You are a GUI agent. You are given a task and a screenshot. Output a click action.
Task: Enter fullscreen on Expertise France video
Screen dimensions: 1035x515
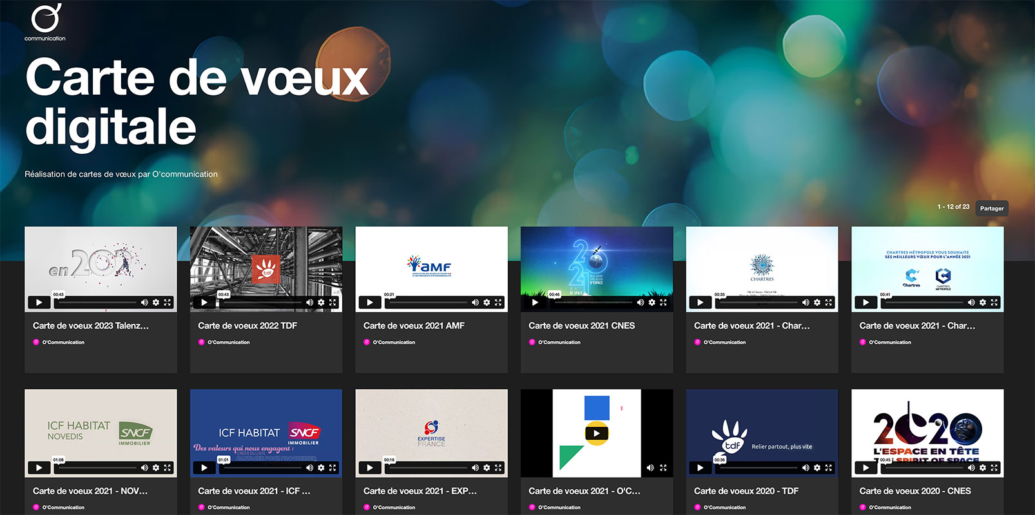click(498, 468)
